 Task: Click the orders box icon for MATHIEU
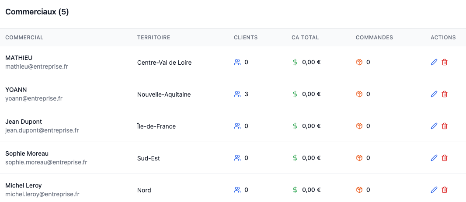359,62
